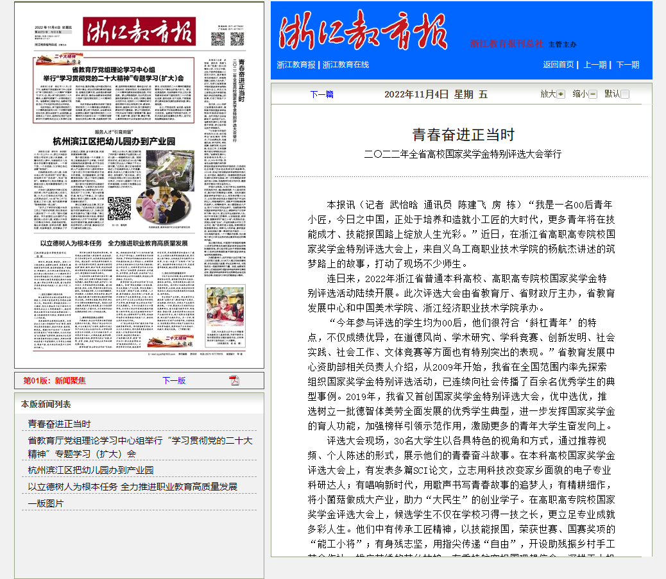Open 省教育厅党组理论学习中心组 article in list
666x579 pixels.
tap(140, 447)
